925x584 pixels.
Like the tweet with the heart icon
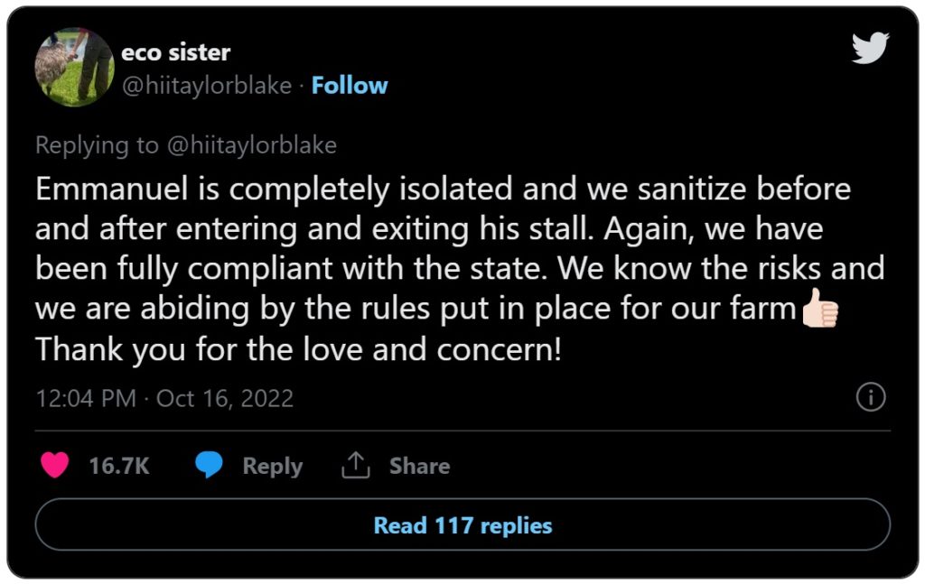coord(55,465)
